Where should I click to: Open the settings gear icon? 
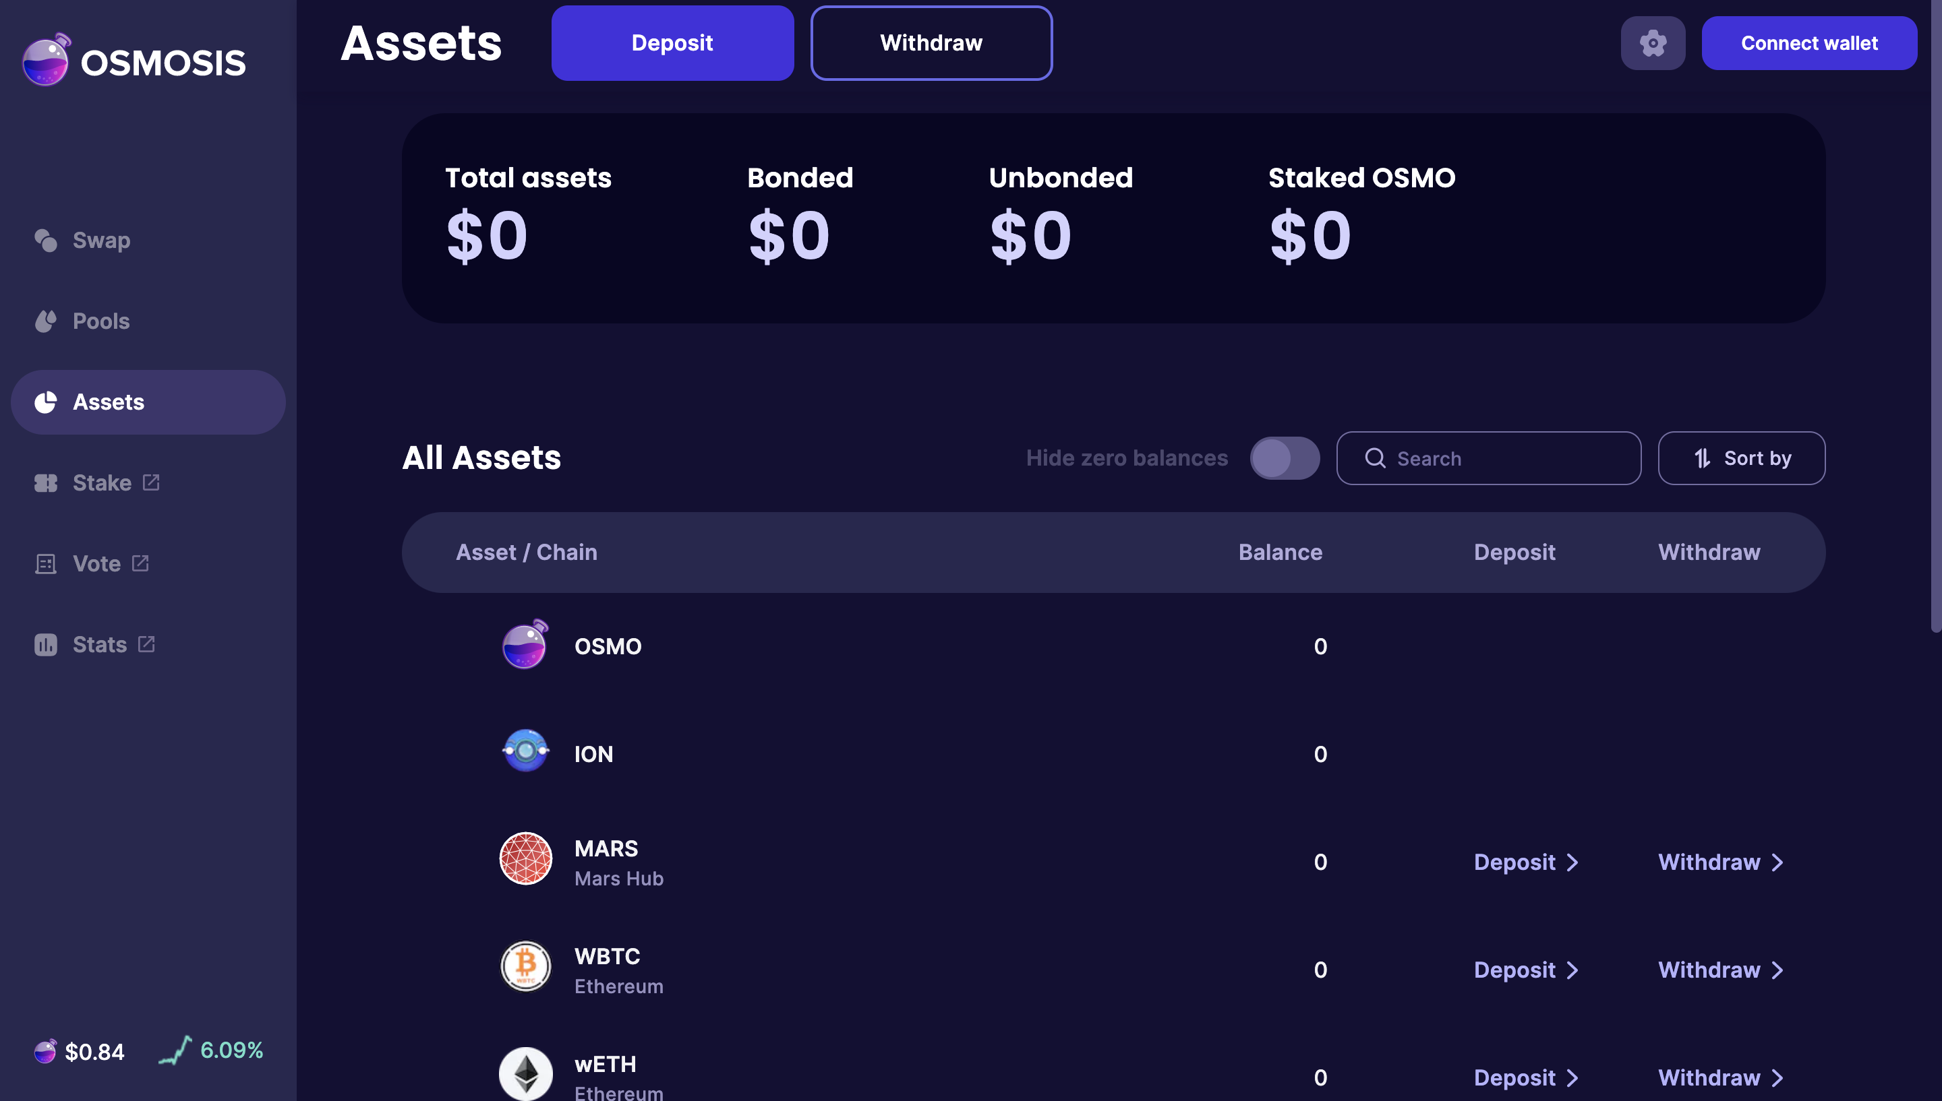click(1652, 43)
